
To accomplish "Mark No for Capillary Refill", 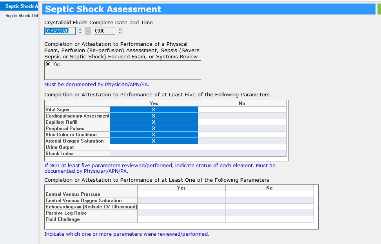I will coord(242,122).
